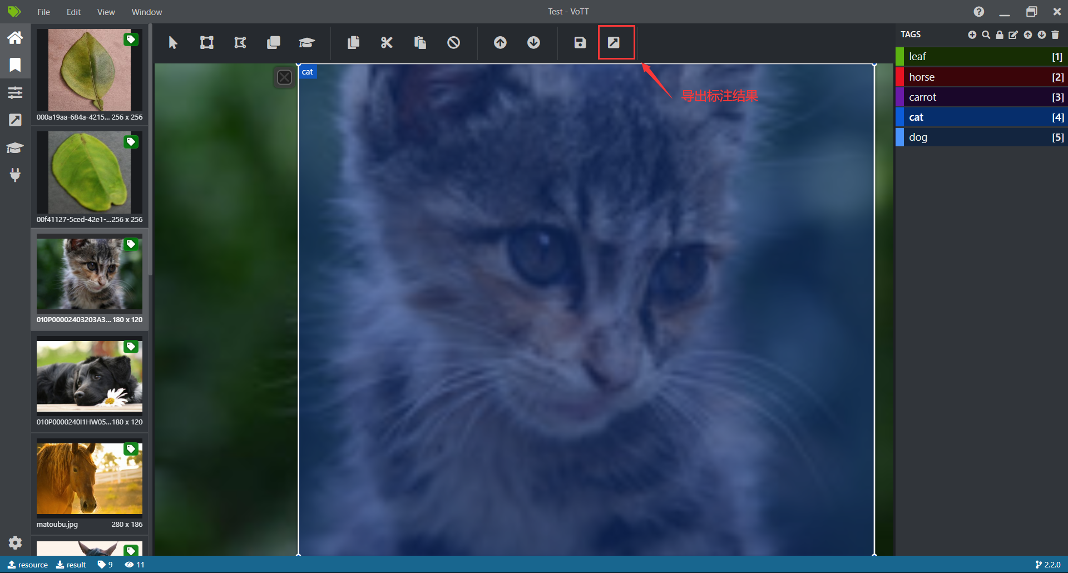Open Project Settings from the left sidebar

coord(15,92)
